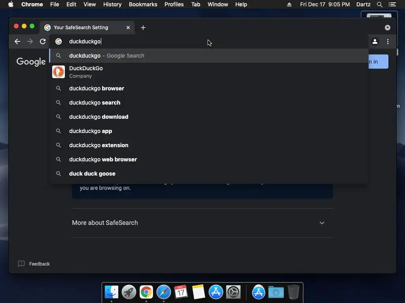405x303 pixels.
Task: Select the duckduckgo browser suggestion
Action: 209,88
